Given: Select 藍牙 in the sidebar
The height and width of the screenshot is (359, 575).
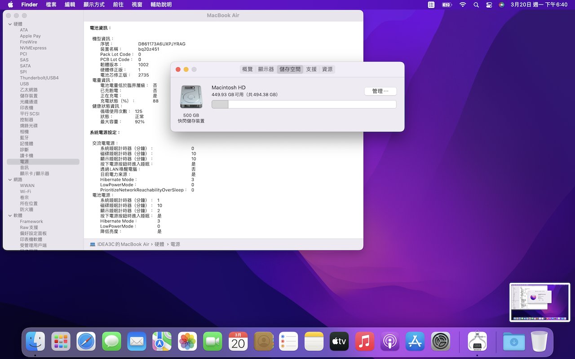Looking at the screenshot, I should 24,138.
